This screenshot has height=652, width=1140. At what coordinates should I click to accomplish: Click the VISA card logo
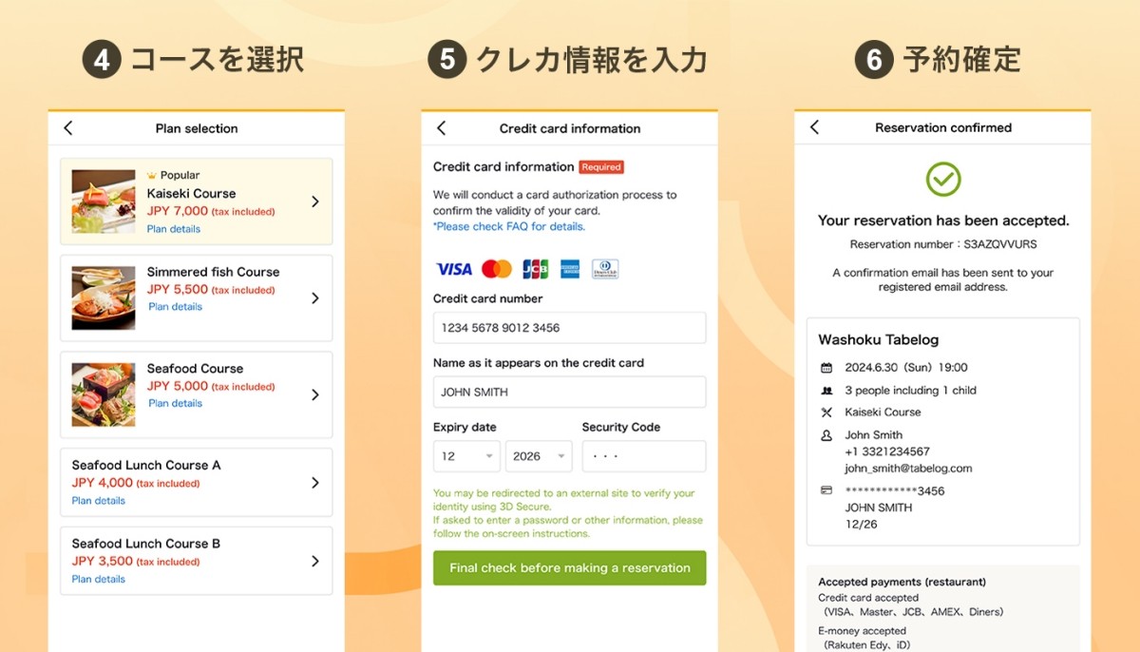point(454,269)
